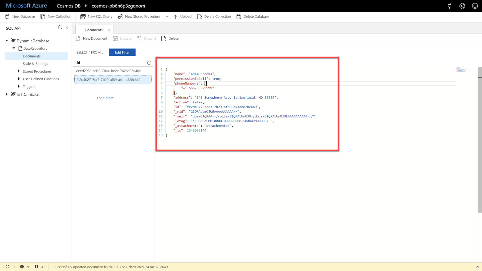
Task: Click the New Database button
Action: (20, 16)
